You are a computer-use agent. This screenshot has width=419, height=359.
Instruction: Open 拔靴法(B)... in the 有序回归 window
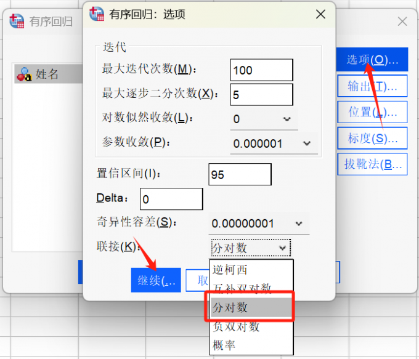(x=372, y=164)
